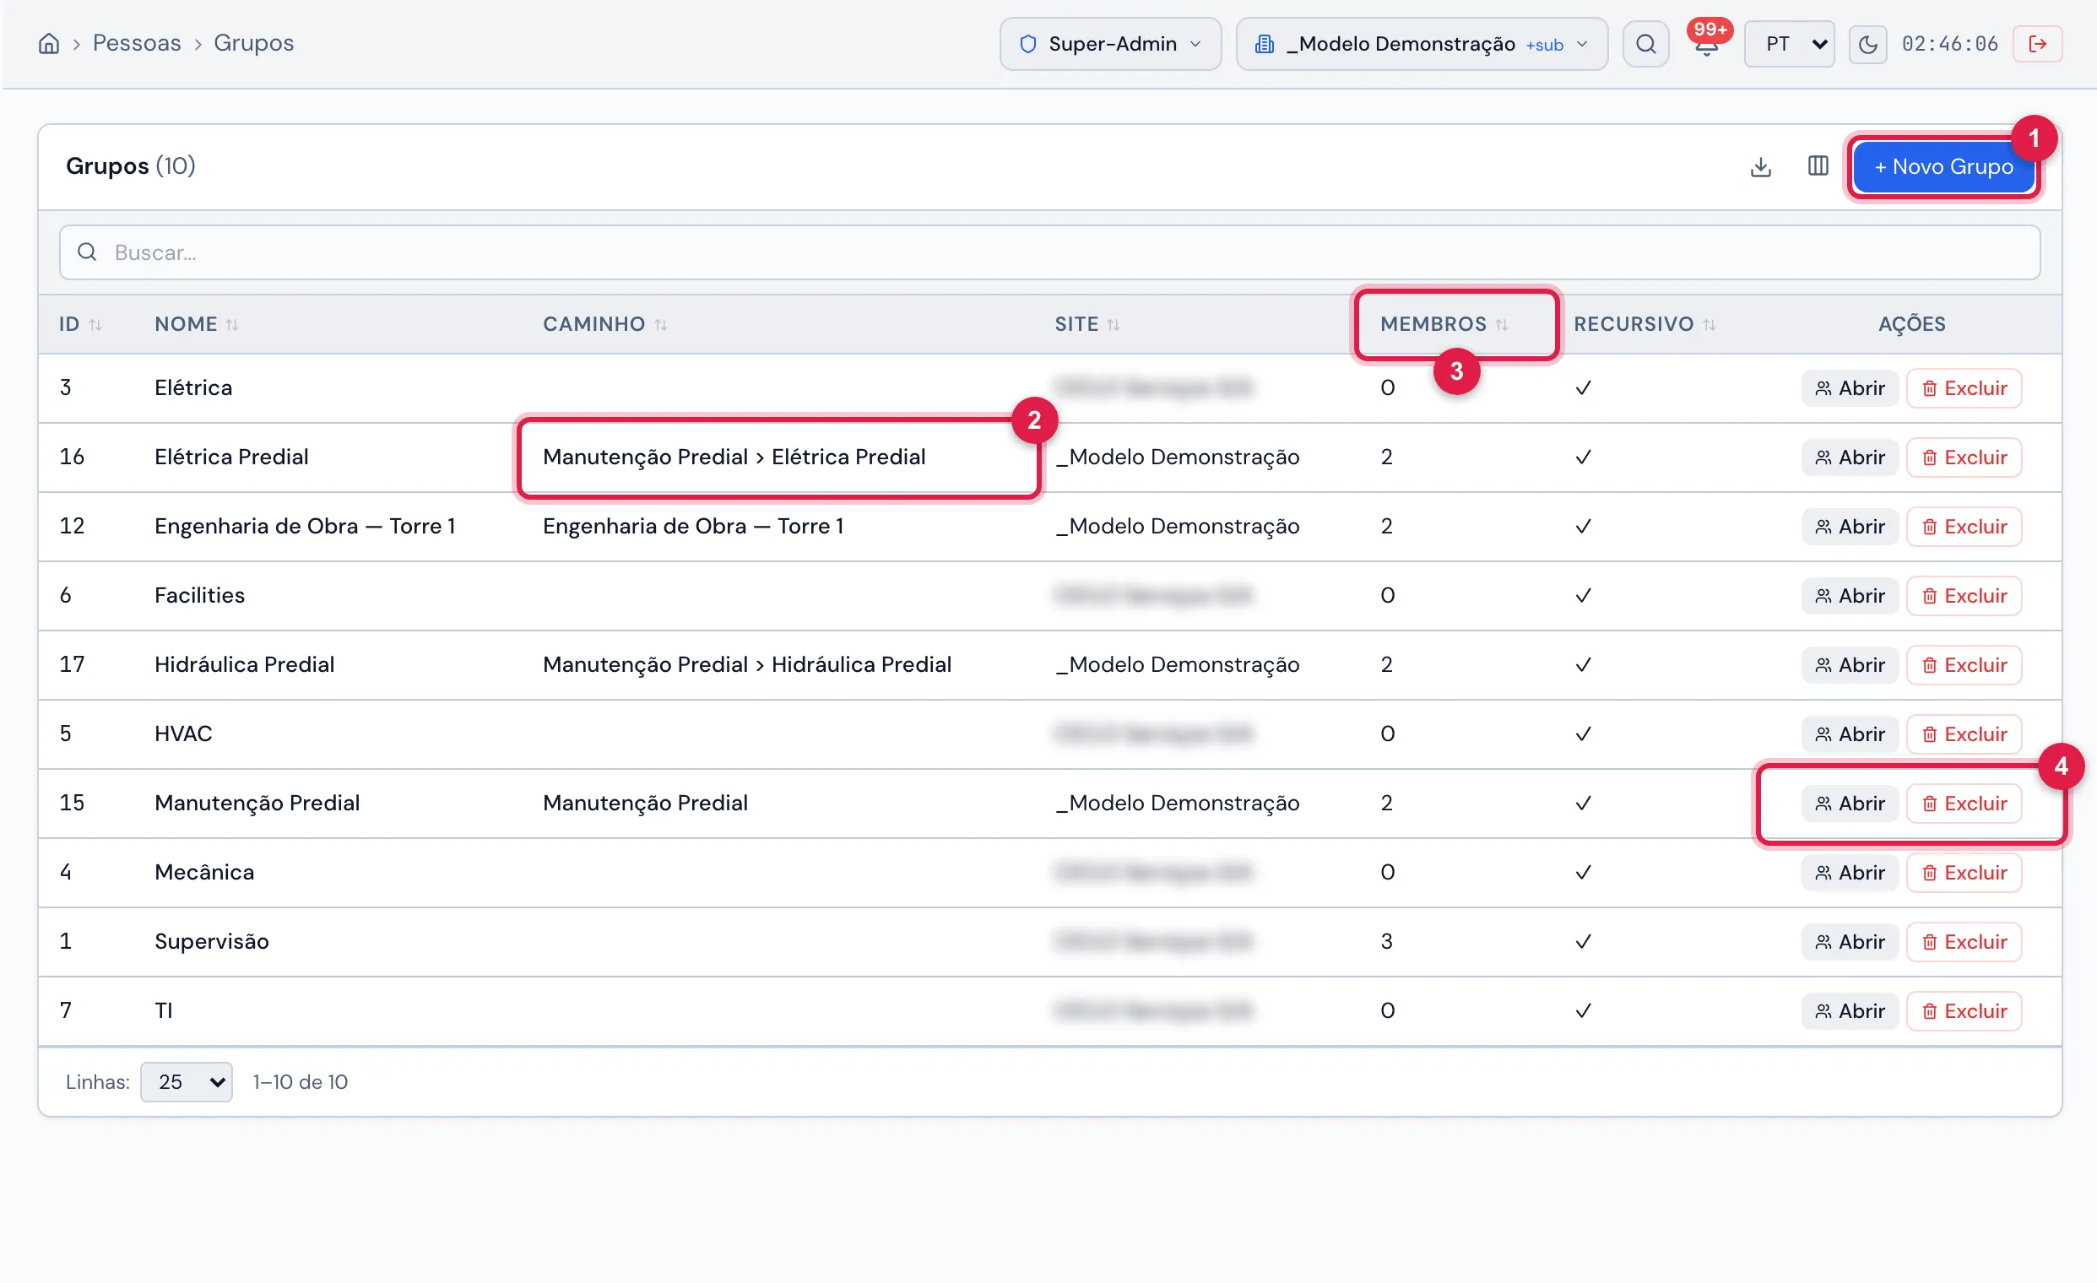Screen dimensions: 2097x1283
Task: Open the global search magnifier icon
Action: tap(1645, 43)
